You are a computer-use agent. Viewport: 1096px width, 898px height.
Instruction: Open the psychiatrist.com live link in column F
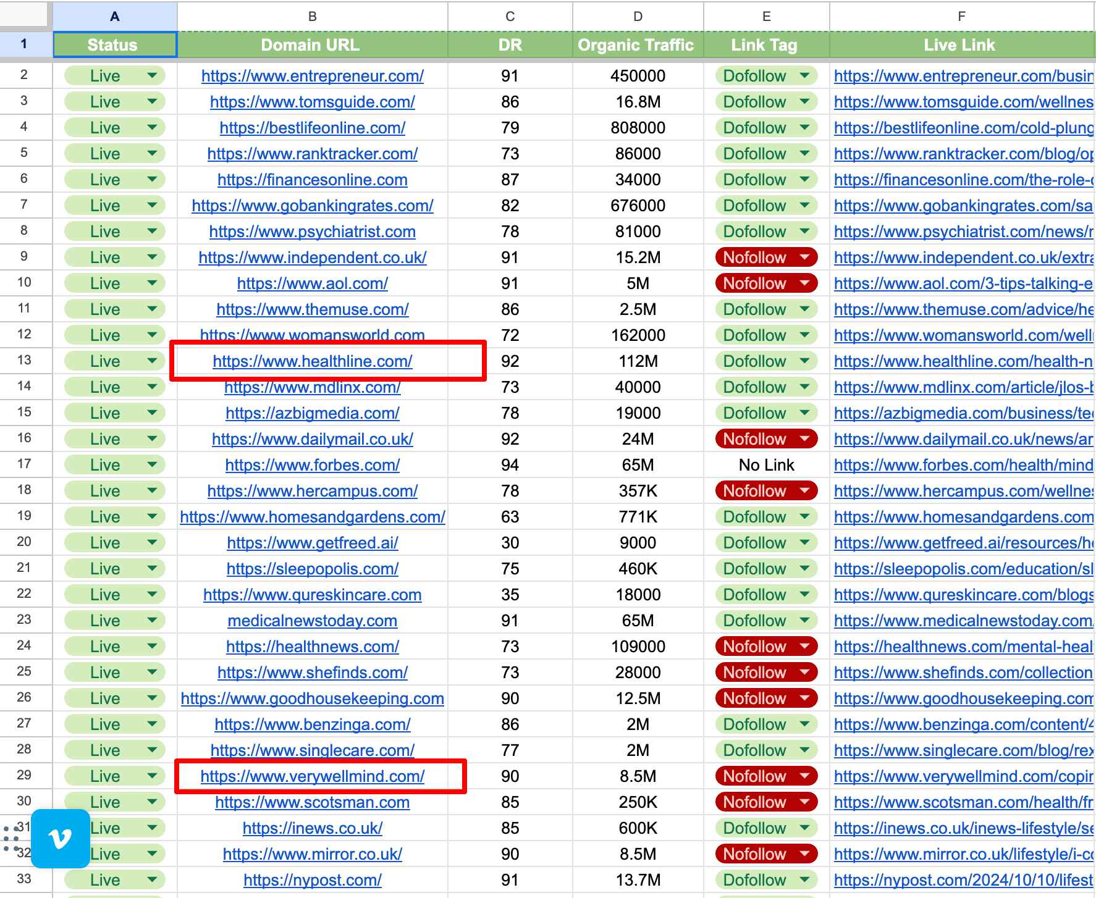click(x=964, y=232)
